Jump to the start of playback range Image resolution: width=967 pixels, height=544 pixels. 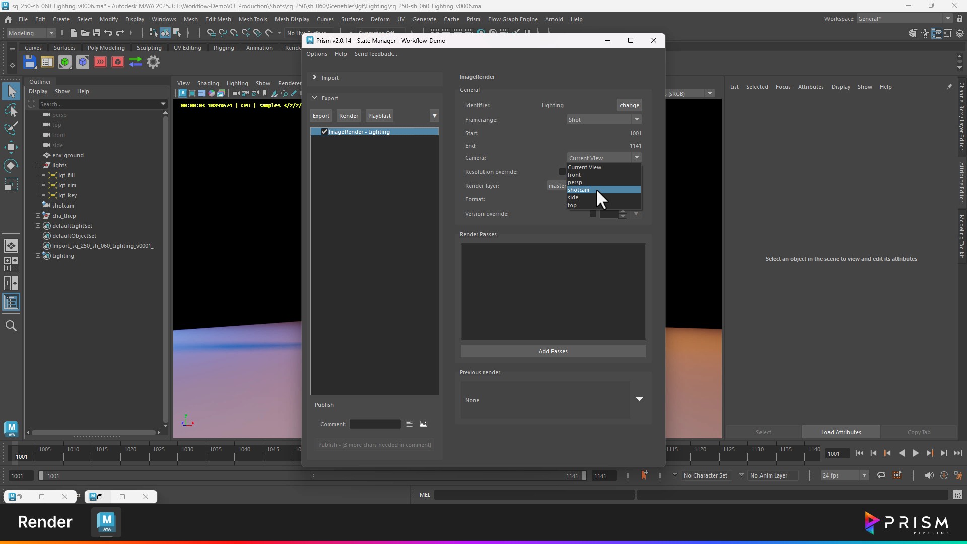pyautogui.click(x=859, y=453)
